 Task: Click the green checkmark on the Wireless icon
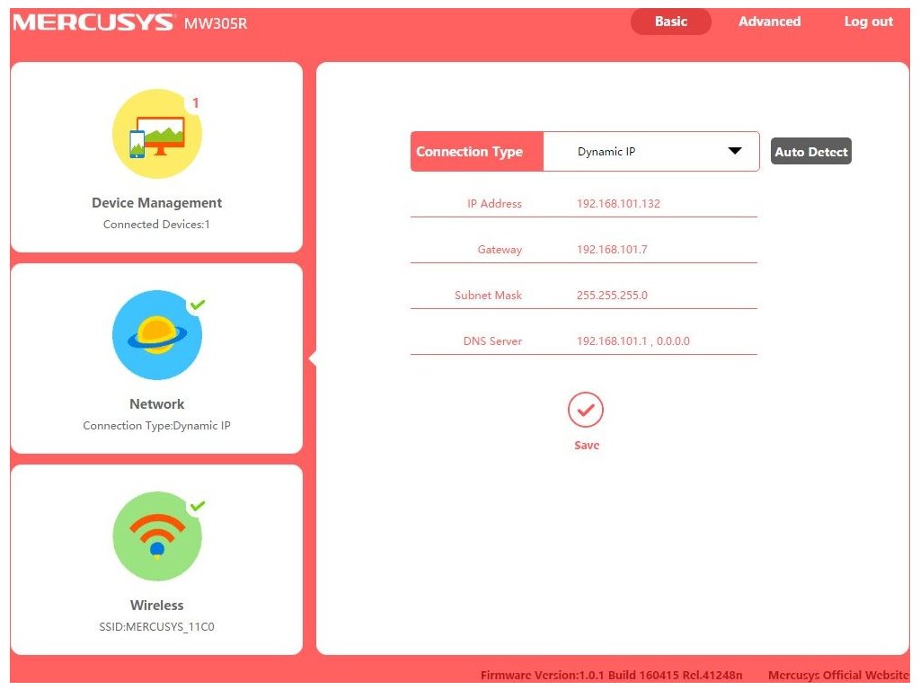pos(197,505)
